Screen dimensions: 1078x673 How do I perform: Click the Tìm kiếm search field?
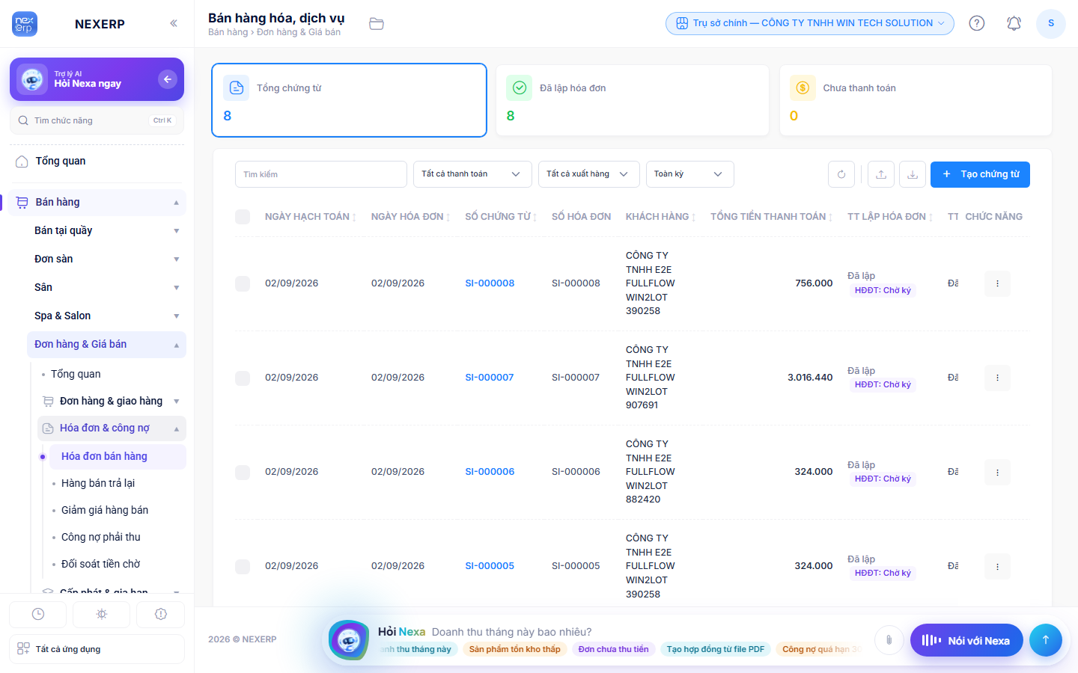(321, 174)
